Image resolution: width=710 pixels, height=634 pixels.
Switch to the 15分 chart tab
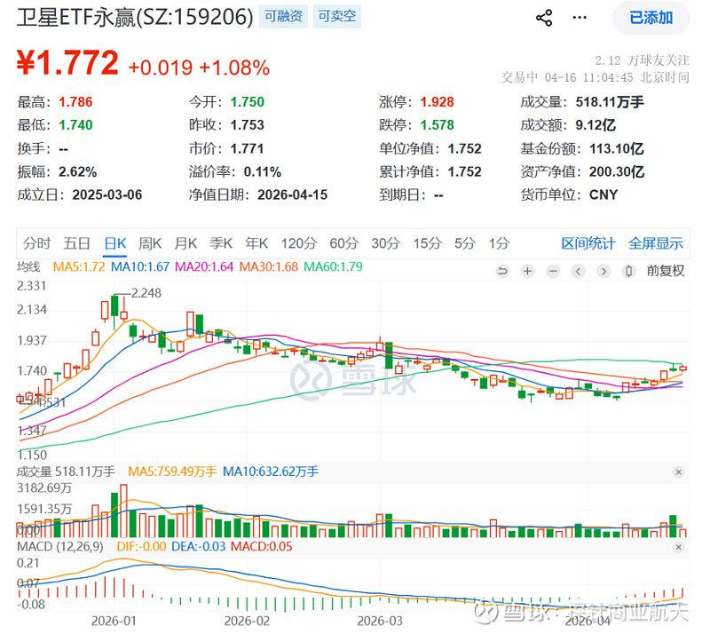(x=427, y=243)
